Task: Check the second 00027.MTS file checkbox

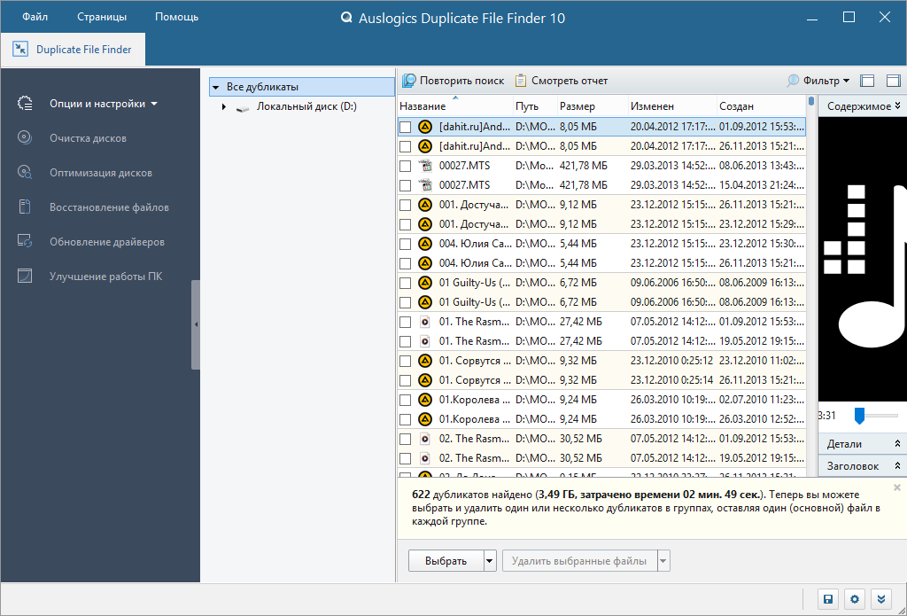Action: click(x=406, y=185)
